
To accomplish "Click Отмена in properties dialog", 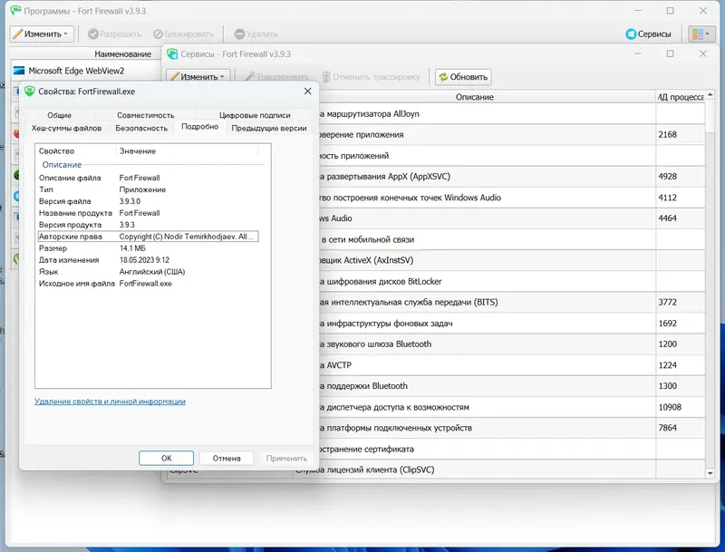I will pyautogui.click(x=227, y=458).
